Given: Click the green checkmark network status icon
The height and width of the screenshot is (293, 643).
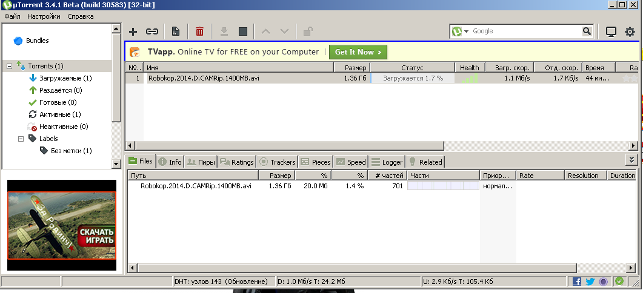Looking at the screenshot, I should (x=619, y=281).
